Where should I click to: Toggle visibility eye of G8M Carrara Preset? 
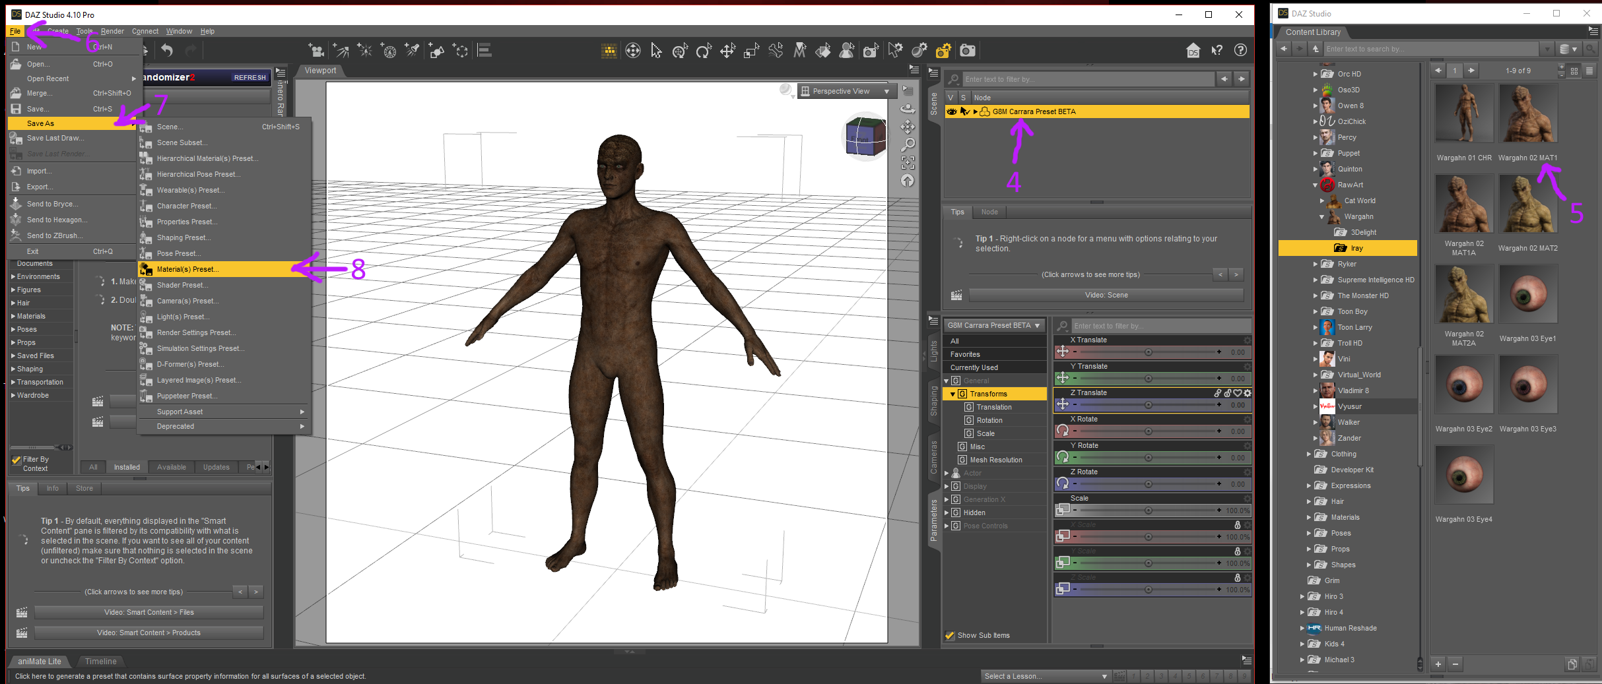click(951, 111)
